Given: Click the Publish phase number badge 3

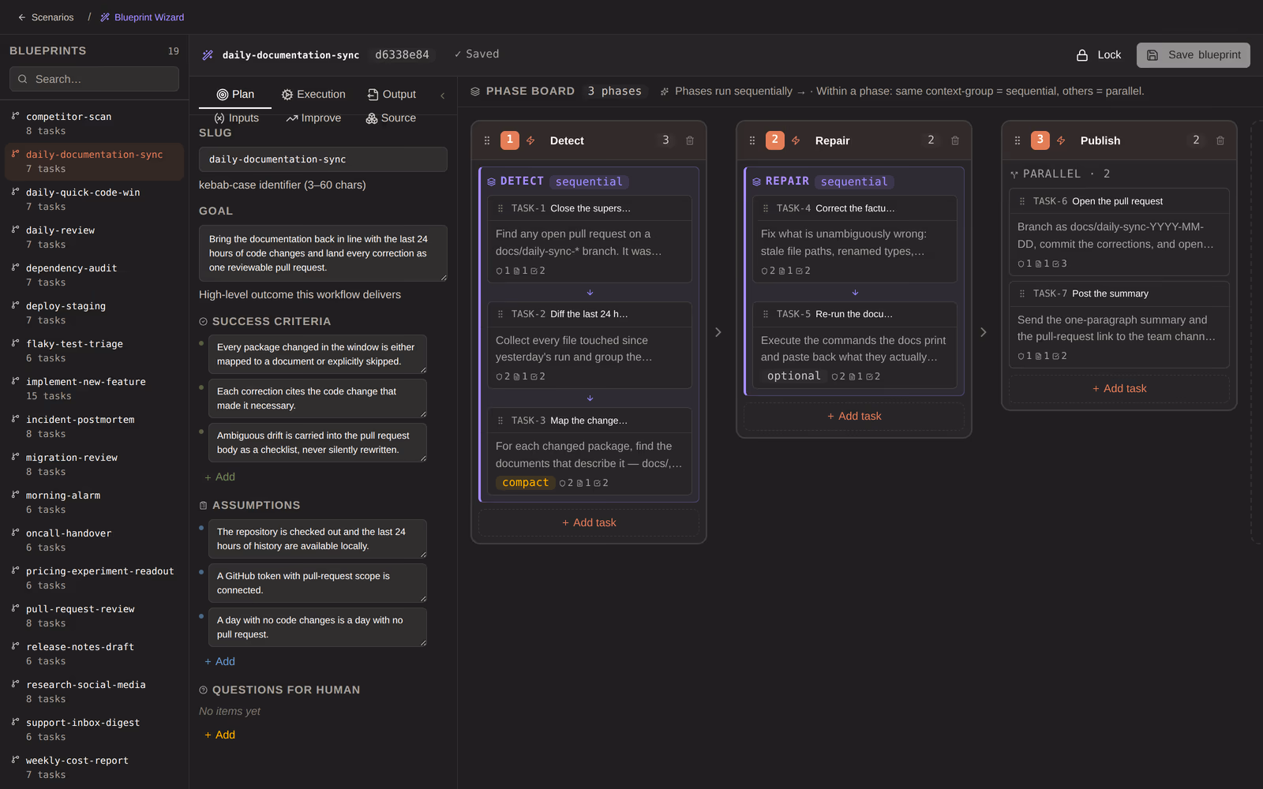Looking at the screenshot, I should click(1040, 140).
